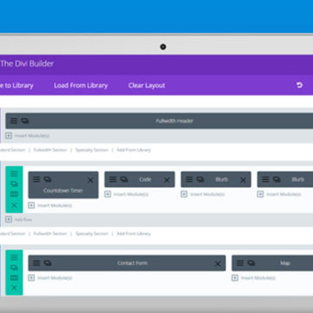Open Code module settings hamburger icon

tap(113, 179)
